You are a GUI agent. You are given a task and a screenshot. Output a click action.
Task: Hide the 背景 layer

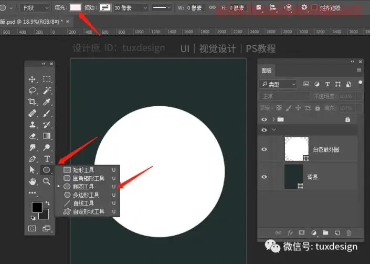click(264, 177)
